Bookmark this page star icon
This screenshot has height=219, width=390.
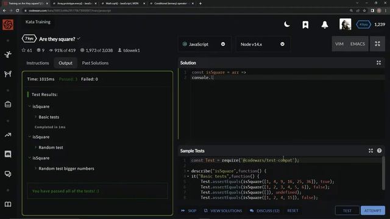click(x=364, y=11)
